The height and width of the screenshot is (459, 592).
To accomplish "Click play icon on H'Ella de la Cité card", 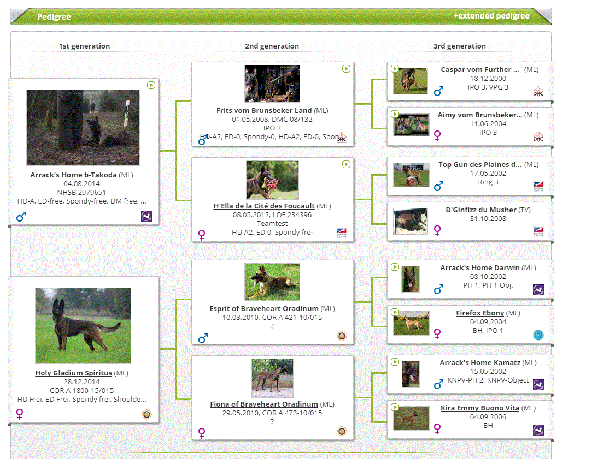I will tap(346, 164).
